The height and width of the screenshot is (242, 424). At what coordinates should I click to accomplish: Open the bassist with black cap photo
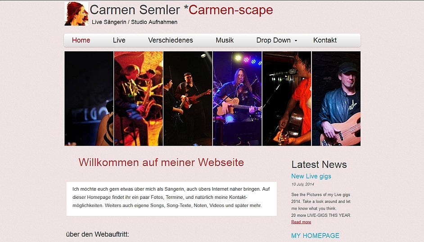tap(336, 99)
